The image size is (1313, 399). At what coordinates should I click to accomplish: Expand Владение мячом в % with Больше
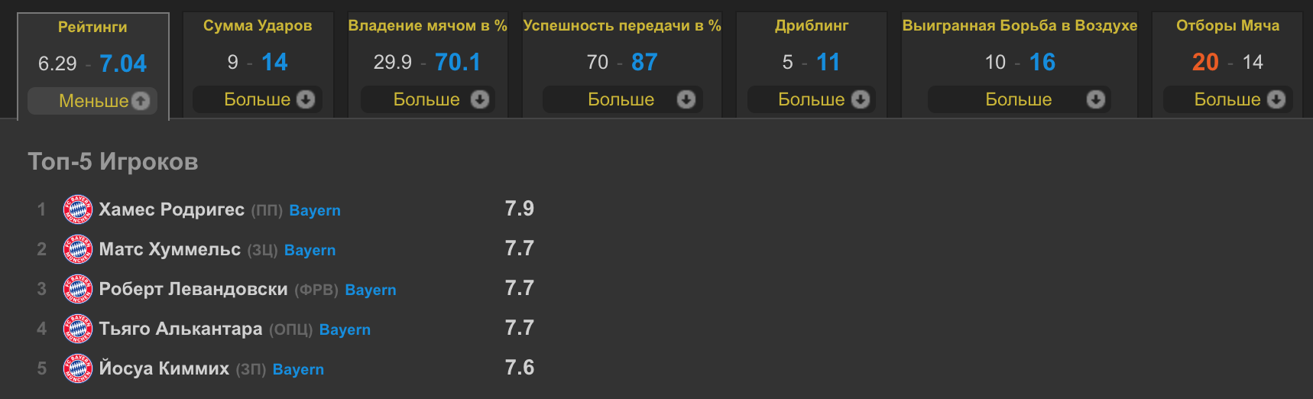pos(426,99)
